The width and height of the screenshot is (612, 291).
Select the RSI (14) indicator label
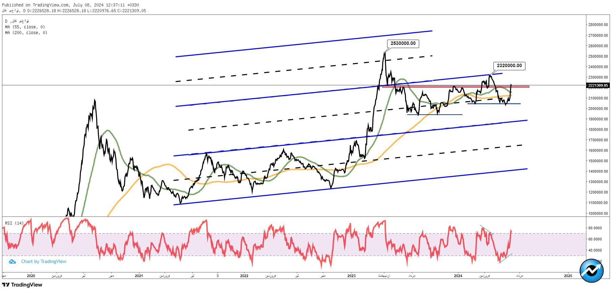click(15, 223)
